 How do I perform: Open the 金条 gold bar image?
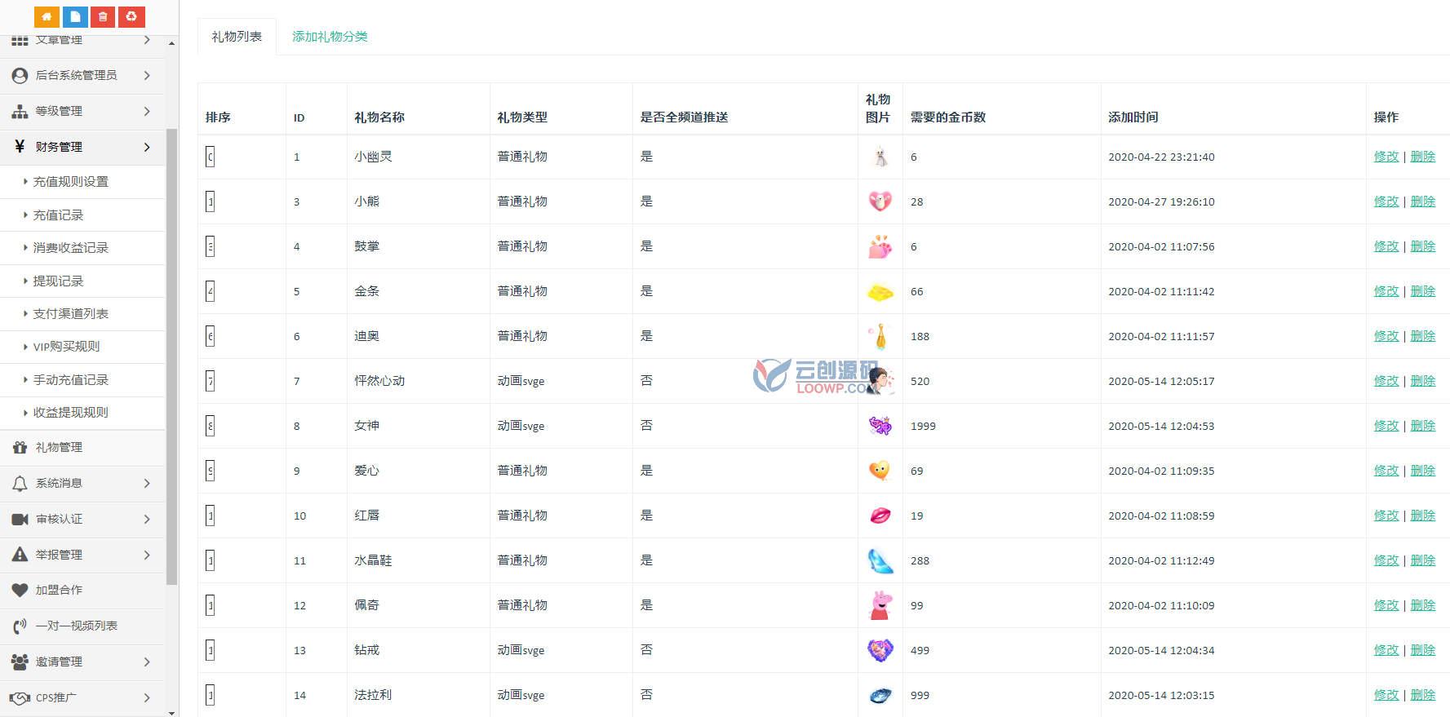(x=880, y=291)
